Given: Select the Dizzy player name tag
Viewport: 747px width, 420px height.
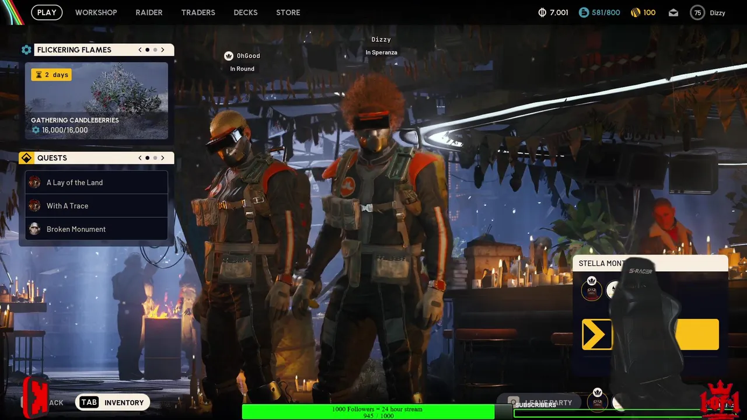Looking at the screenshot, I should click(x=381, y=40).
